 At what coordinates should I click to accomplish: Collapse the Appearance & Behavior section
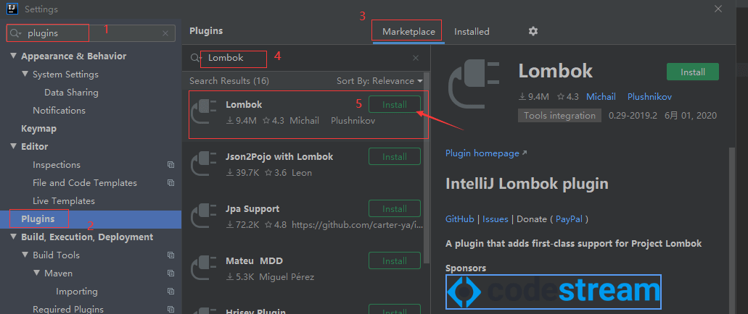pyautogui.click(x=13, y=56)
